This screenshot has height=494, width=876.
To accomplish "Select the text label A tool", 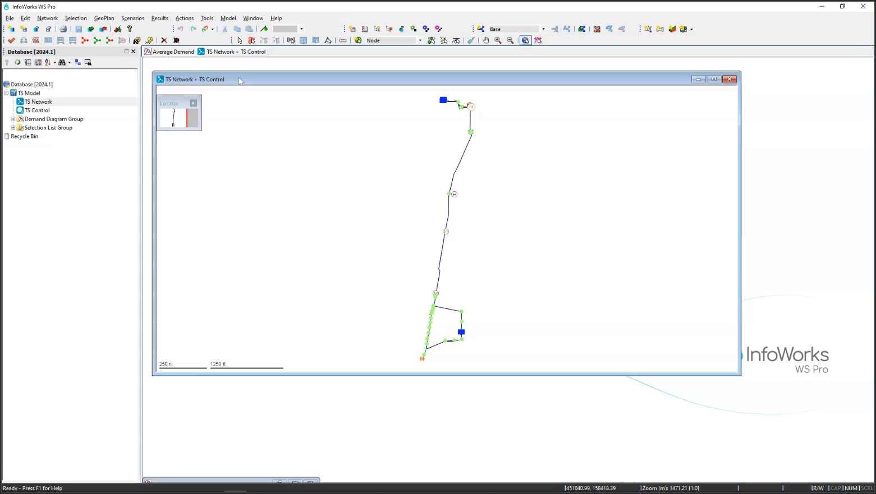I will coord(328,40).
